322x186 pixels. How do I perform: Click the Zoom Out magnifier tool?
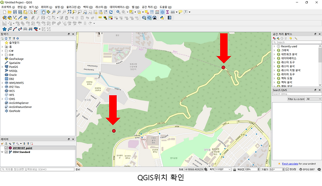click(x=59, y=12)
